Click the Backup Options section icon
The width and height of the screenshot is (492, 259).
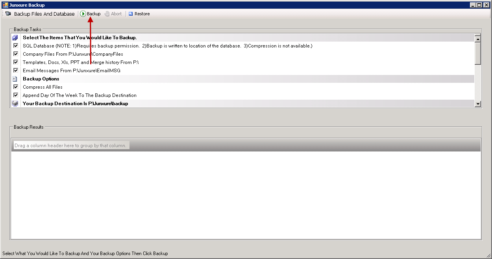click(x=15, y=79)
